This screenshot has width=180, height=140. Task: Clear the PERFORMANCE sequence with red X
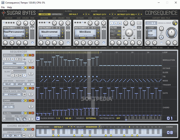(x=33, y=68)
